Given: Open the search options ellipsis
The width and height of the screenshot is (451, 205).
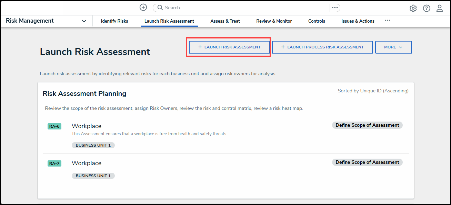Looking at the screenshot, I should click(x=335, y=8).
